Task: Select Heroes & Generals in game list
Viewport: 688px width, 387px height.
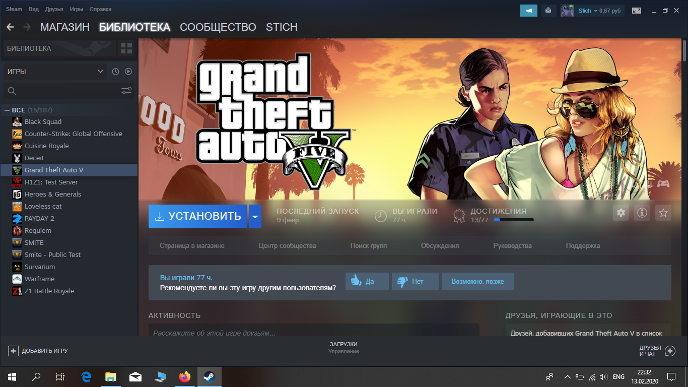Action: point(68,195)
